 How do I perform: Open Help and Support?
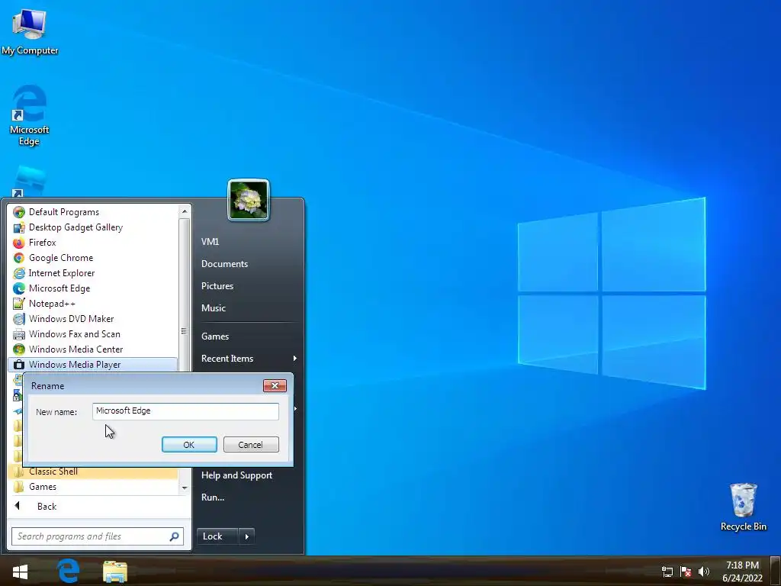(236, 475)
